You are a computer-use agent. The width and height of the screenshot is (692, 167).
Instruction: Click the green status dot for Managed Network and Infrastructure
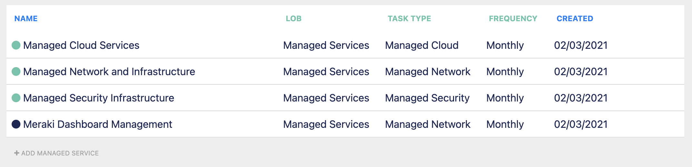click(16, 72)
